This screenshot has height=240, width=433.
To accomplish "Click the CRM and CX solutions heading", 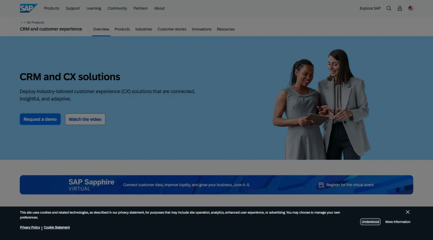I will (x=70, y=77).
